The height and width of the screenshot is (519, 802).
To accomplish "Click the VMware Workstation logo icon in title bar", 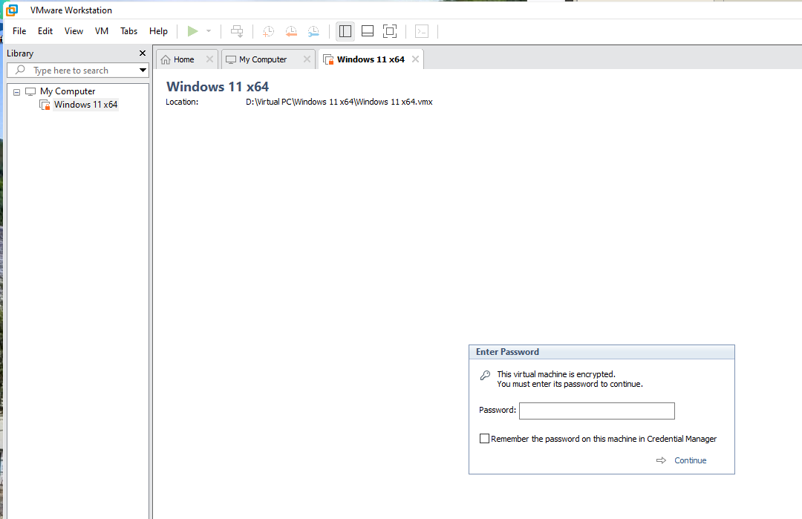I will 12,10.
